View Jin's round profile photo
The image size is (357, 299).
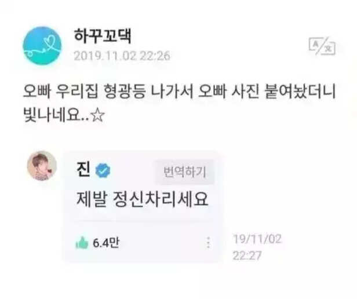[x=42, y=166]
